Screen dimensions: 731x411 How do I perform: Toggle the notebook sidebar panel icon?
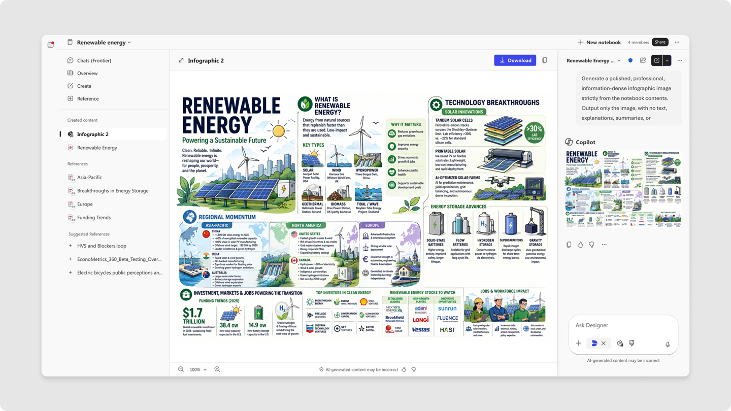coord(51,45)
